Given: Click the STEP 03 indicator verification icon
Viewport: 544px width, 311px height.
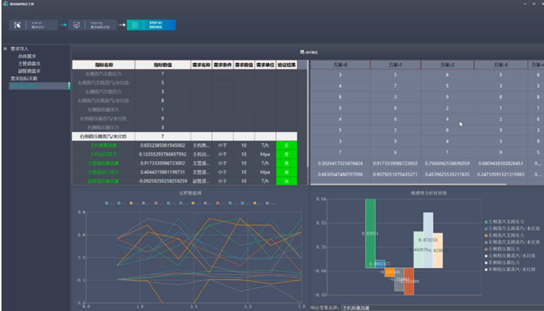Looking at the screenshot, I should tap(135, 25).
